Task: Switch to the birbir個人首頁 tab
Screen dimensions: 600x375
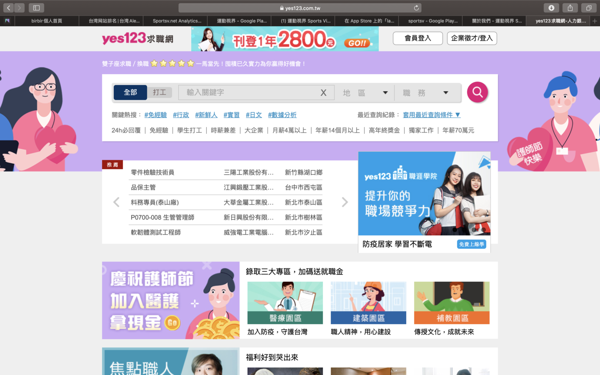Action: pos(47,21)
